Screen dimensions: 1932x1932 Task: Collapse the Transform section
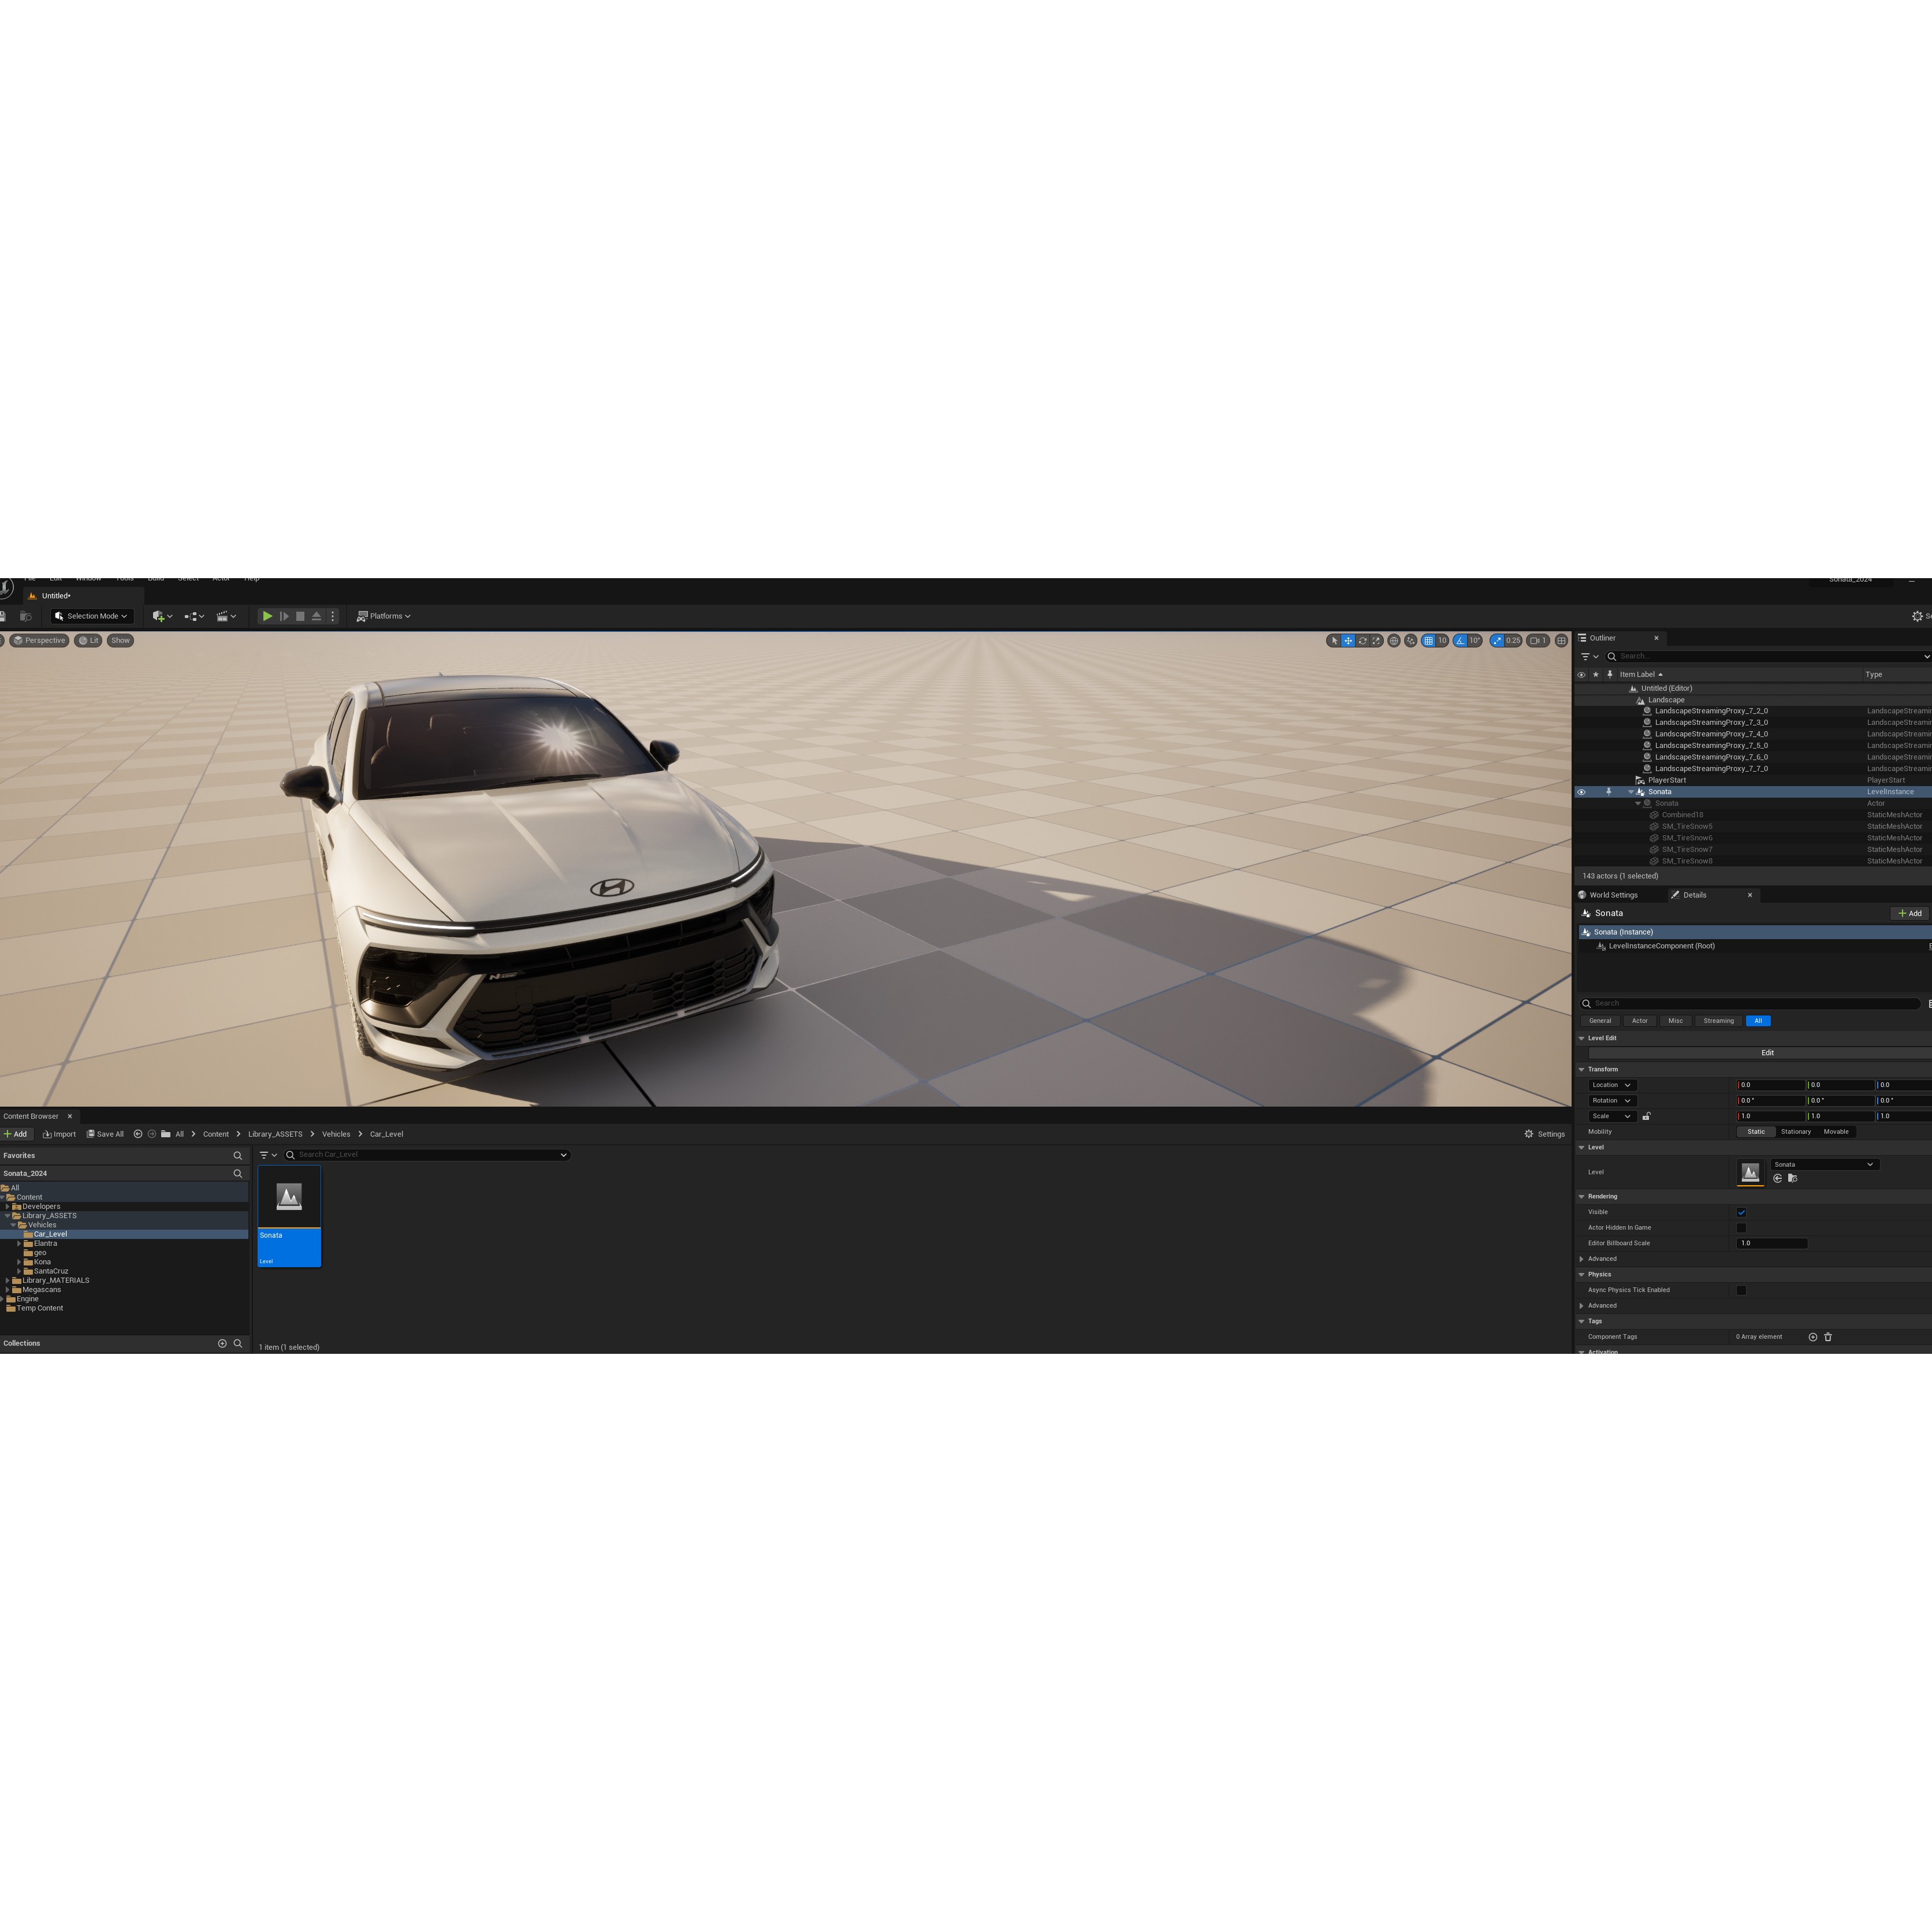click(1583, 1069)
